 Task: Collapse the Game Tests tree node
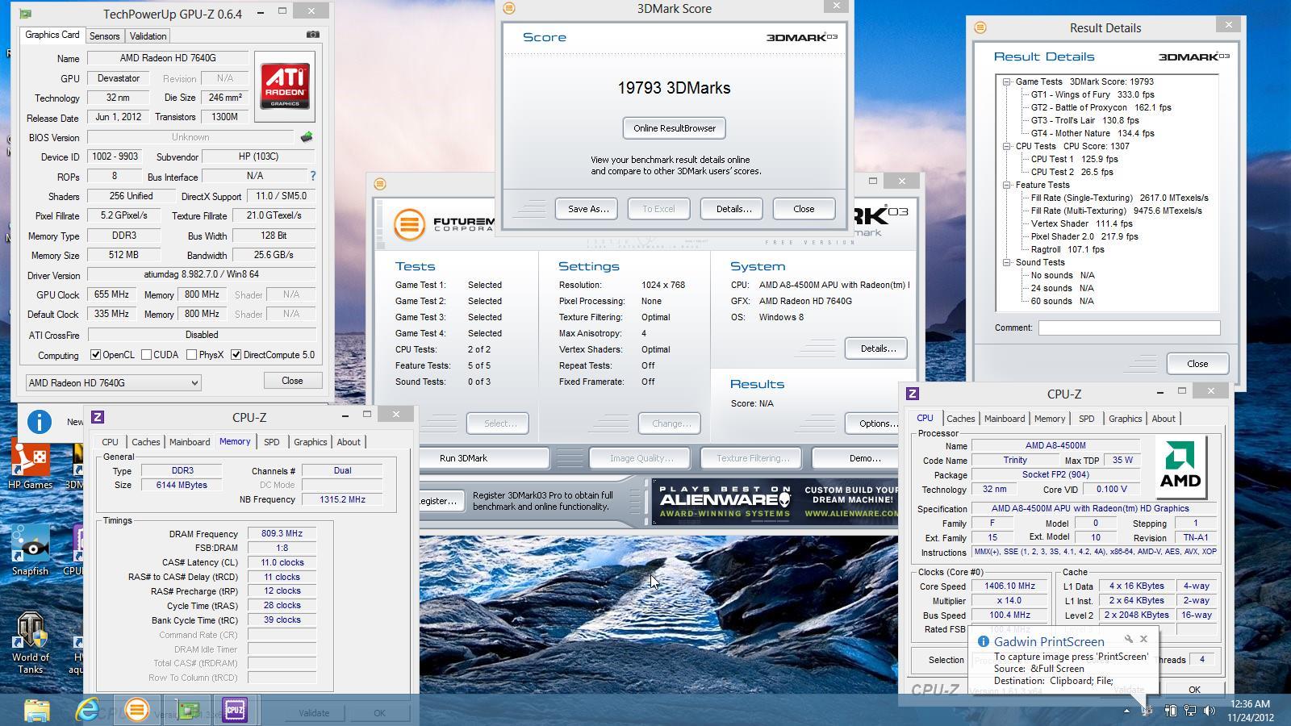click(1007, 81)
